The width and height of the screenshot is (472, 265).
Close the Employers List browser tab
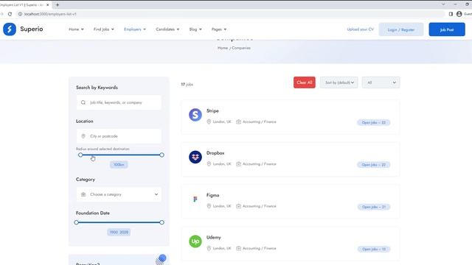[x=47, y=5]
